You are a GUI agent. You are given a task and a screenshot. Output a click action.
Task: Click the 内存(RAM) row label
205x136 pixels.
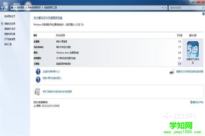39,47
